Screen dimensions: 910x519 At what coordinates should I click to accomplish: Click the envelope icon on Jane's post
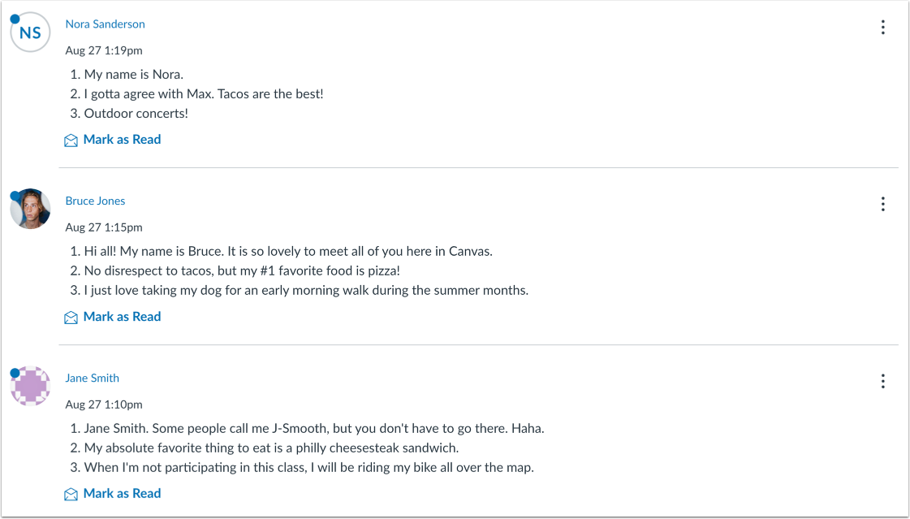[71, 494]
